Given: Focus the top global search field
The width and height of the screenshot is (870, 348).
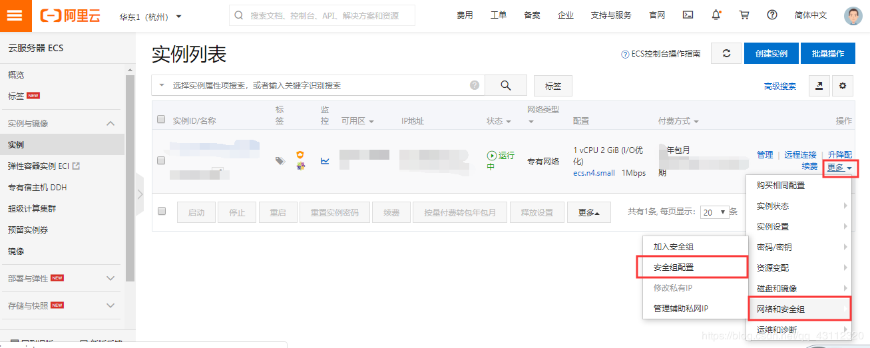Looking at the screenshot, I should (x=322, y=15).
